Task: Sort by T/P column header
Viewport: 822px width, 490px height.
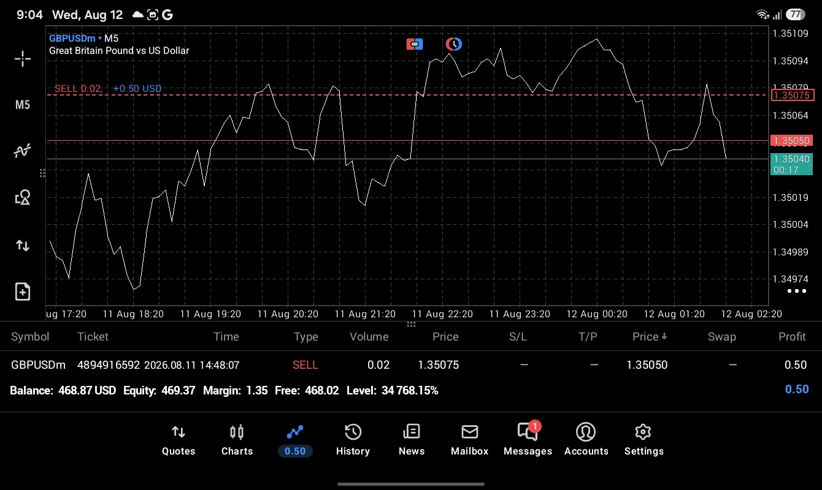Action: (588, 336)
